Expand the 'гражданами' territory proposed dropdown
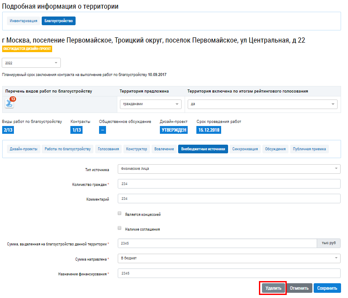348x298 pixels. (150, 104)
